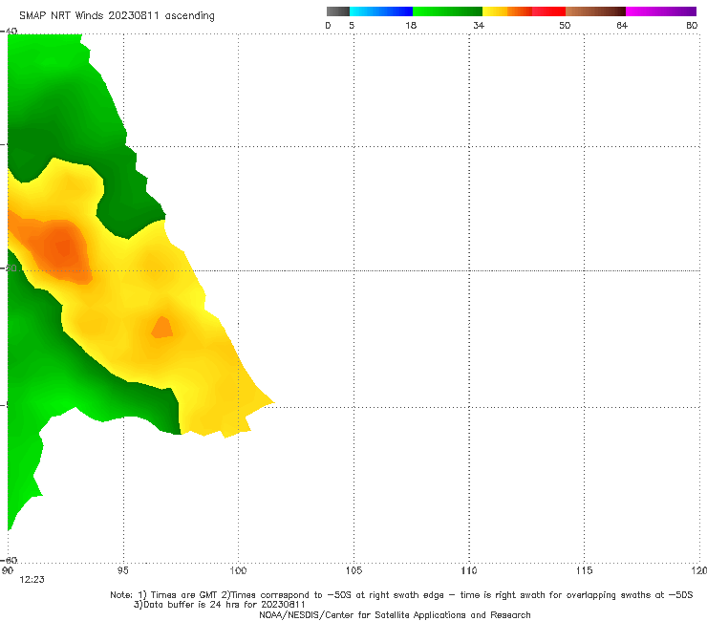Image resolution: width=707 pixels, height=621 pixels.
Task: Click the swath time label '12:23'
Action: 32,580
